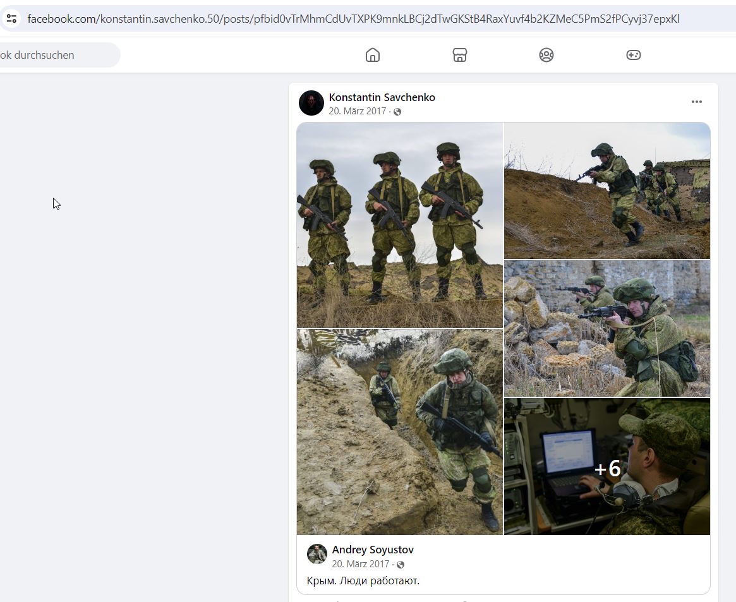This screenshot has height=602, width=736.
Task: Open the +6 more photos thumbnail
Action: [x=607, y=466]
